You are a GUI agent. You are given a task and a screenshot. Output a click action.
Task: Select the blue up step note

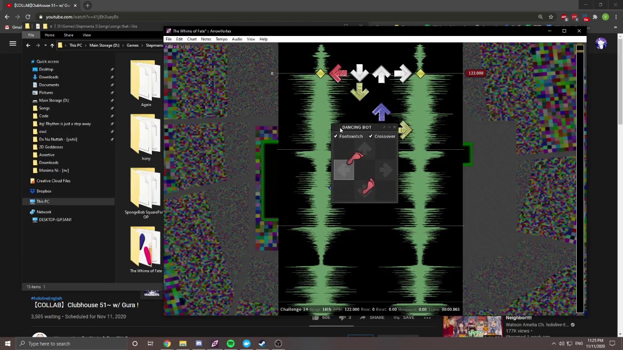(x=381, y=112)
